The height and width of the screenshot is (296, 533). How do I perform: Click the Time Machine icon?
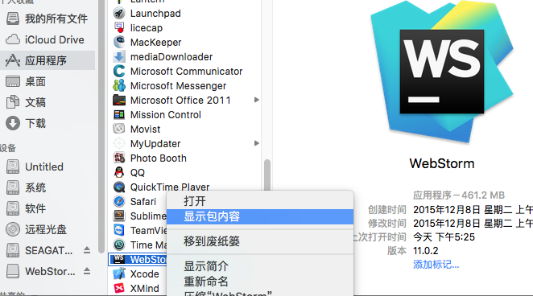tap(119, 245)
